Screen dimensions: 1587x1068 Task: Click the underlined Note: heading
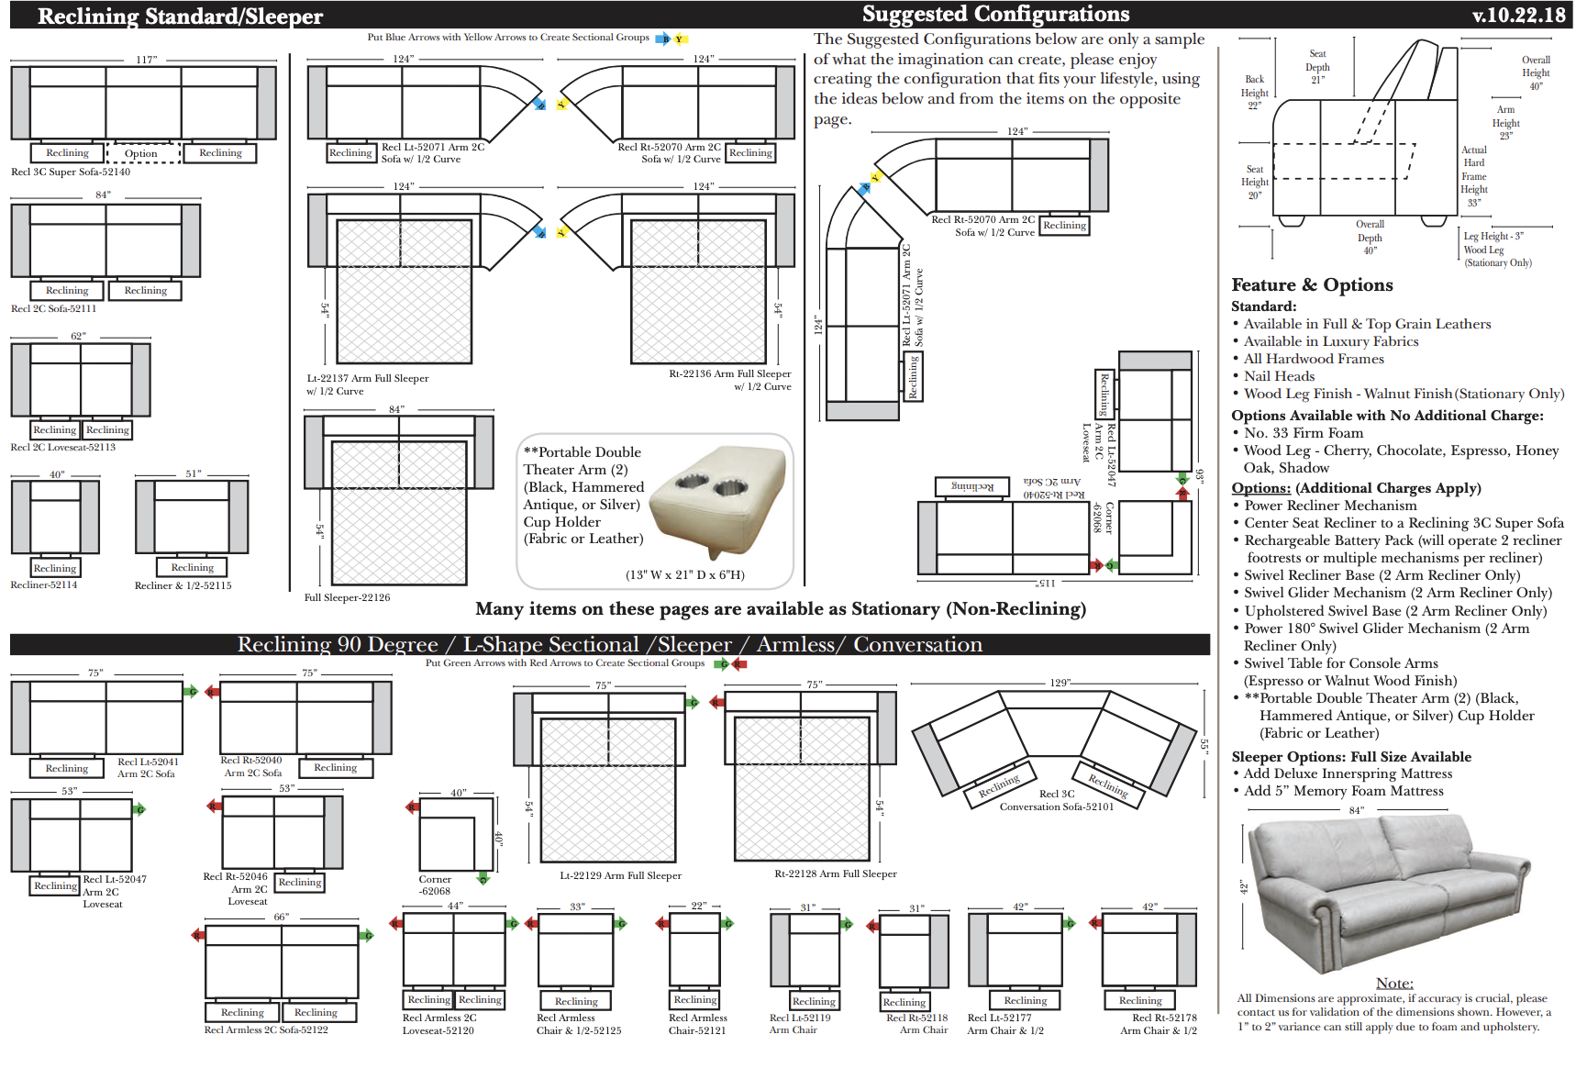click(1393, 983)
